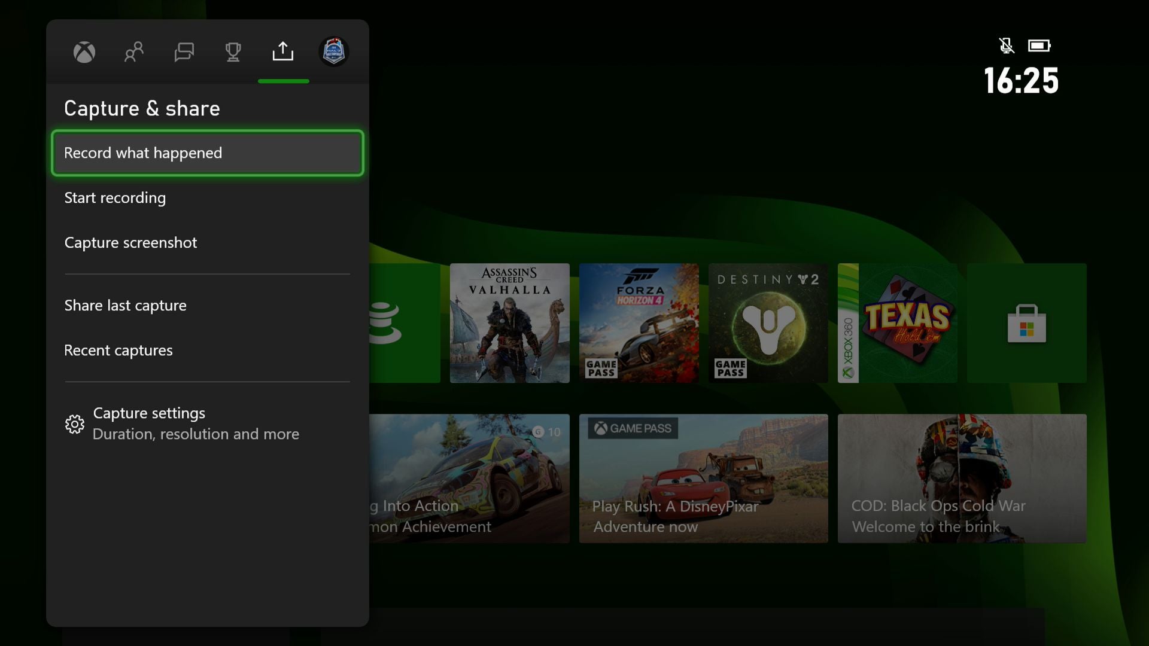Open the Achievements trophy icon
The width and height of the screenshot is (1149, 646).
233,51
